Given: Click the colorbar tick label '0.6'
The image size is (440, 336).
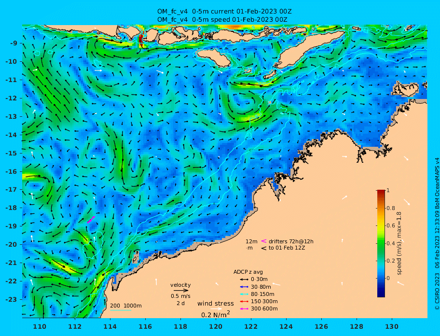Looking at the screenshot, I should pyautogui.click(x=391, y=225).
